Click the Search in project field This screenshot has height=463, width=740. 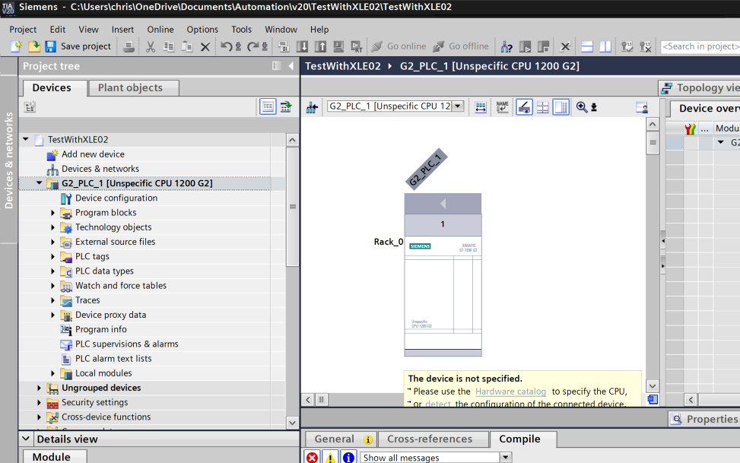point(700,46)
